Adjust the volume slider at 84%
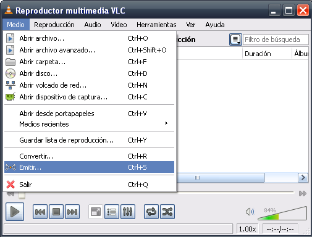312x237 pixels. click(x=282, y=214)
